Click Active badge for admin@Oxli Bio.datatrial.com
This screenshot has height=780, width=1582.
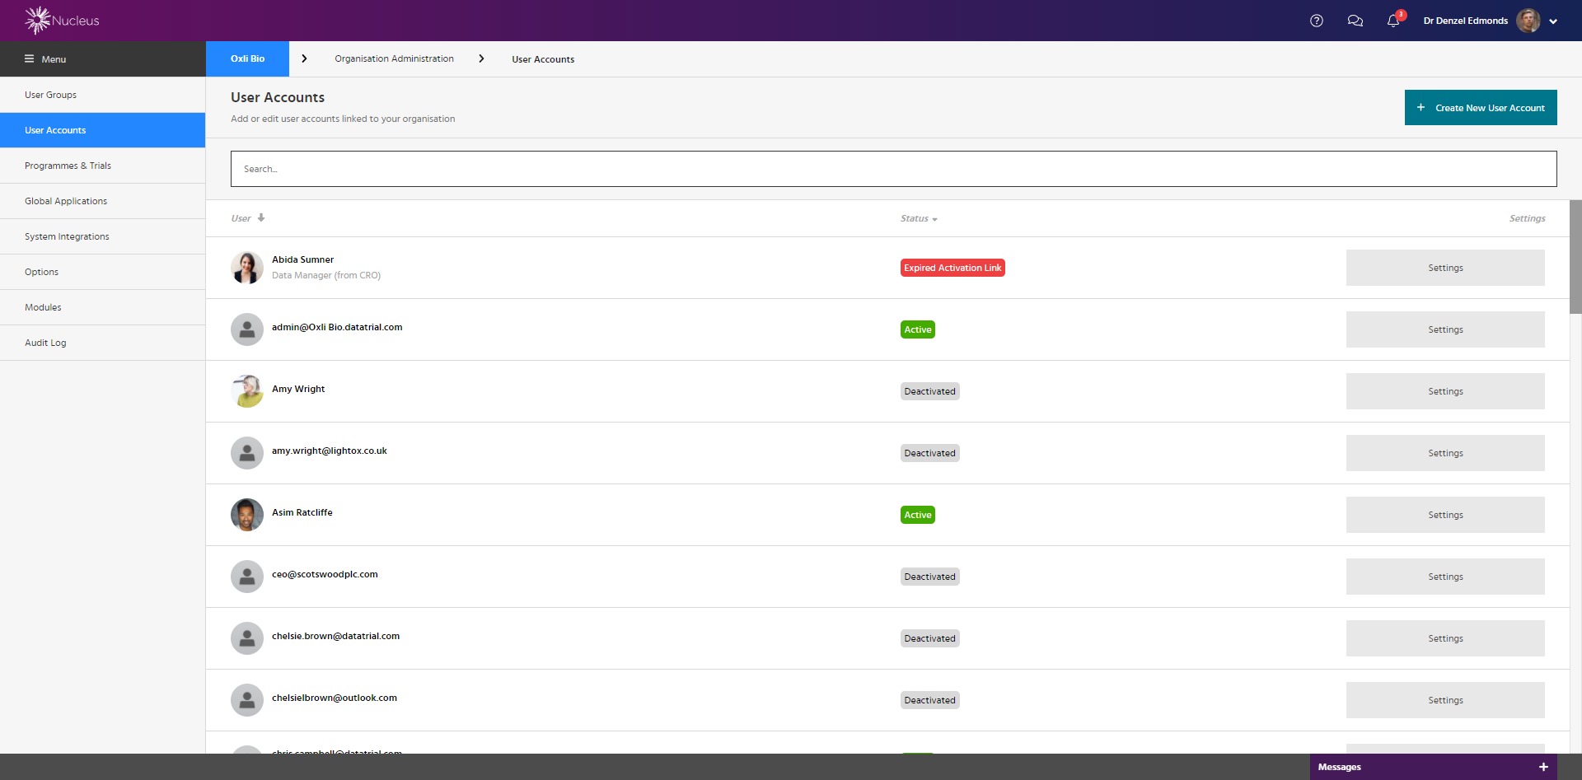[x=918, y=329]
